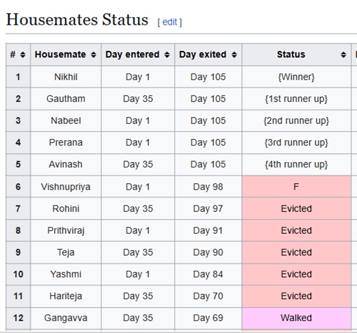Click the {1st runner up} status cell
Screen dimensions: 357x333
tap(296, 99)
